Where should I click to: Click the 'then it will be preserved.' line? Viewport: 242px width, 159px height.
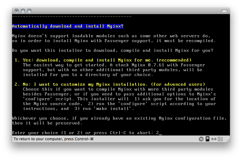(47, 123)
